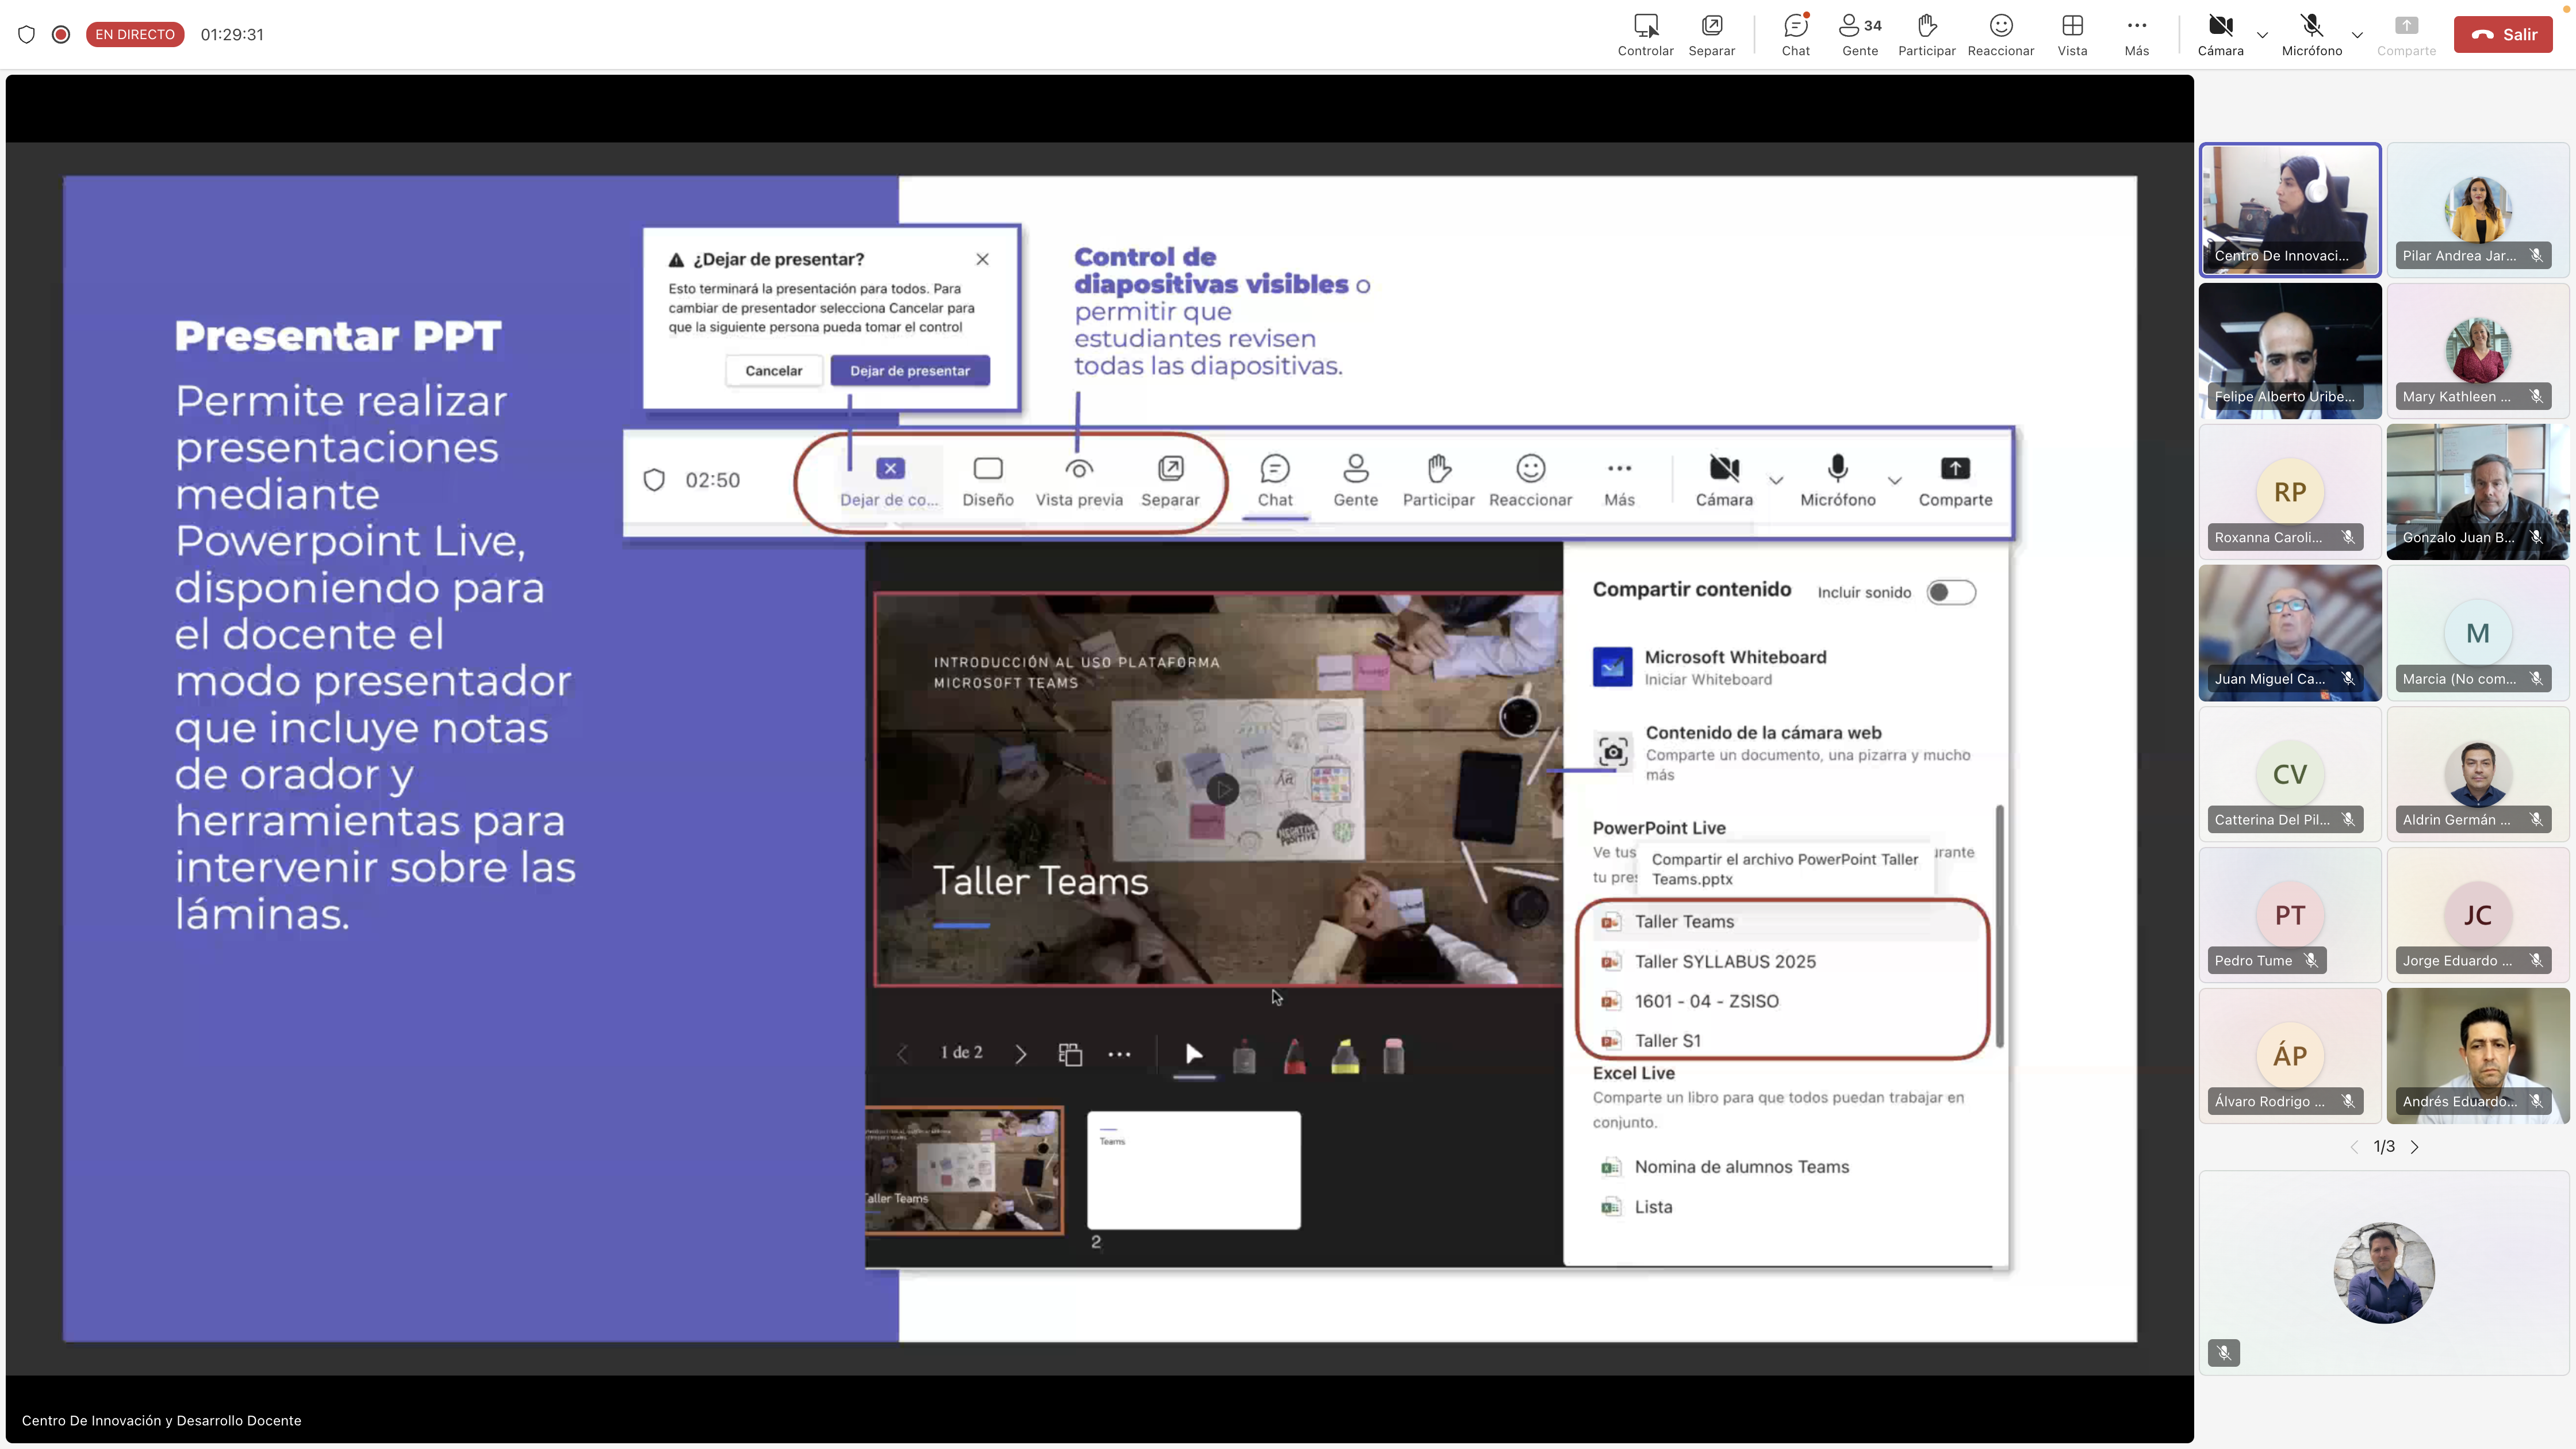Click the muted mic icon on Mary Kathleen tile
The image size is (2576, 1449).
pyautogui.click(x=2536, y=396)
